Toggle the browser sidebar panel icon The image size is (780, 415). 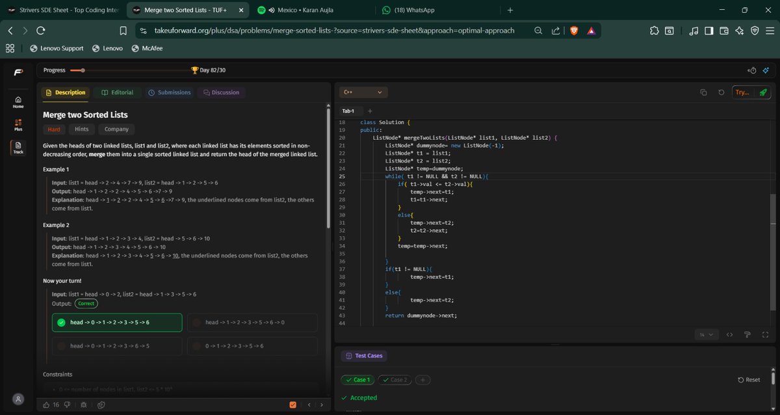coord(708,31)
